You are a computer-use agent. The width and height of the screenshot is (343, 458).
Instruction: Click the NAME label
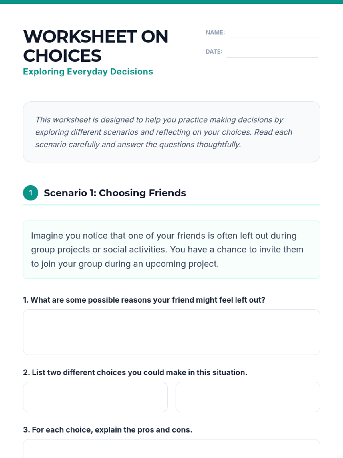[215, 33]
